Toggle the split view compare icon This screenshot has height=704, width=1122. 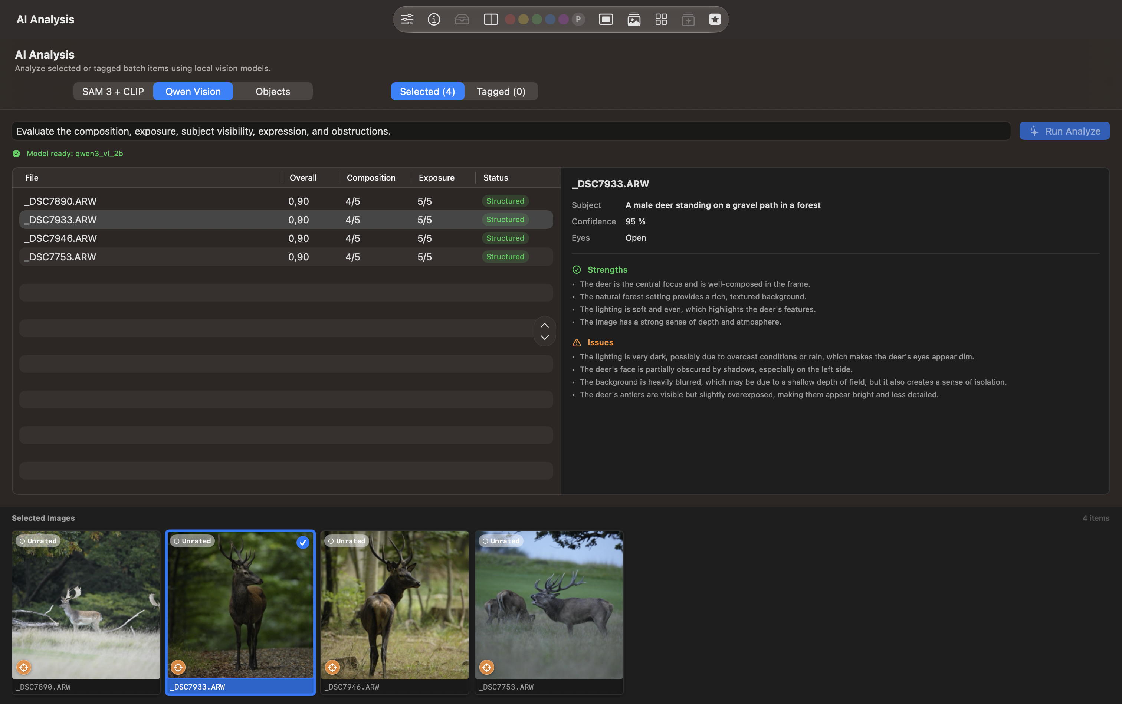(x=491, y=19)
